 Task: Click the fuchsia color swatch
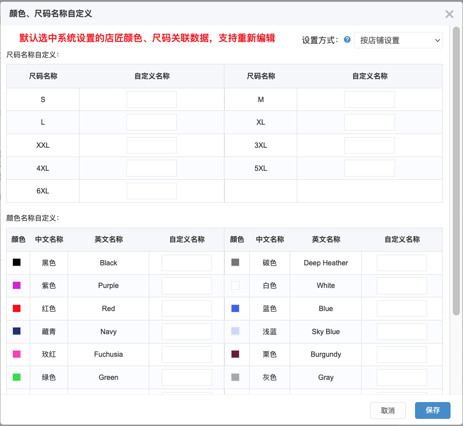16,354
